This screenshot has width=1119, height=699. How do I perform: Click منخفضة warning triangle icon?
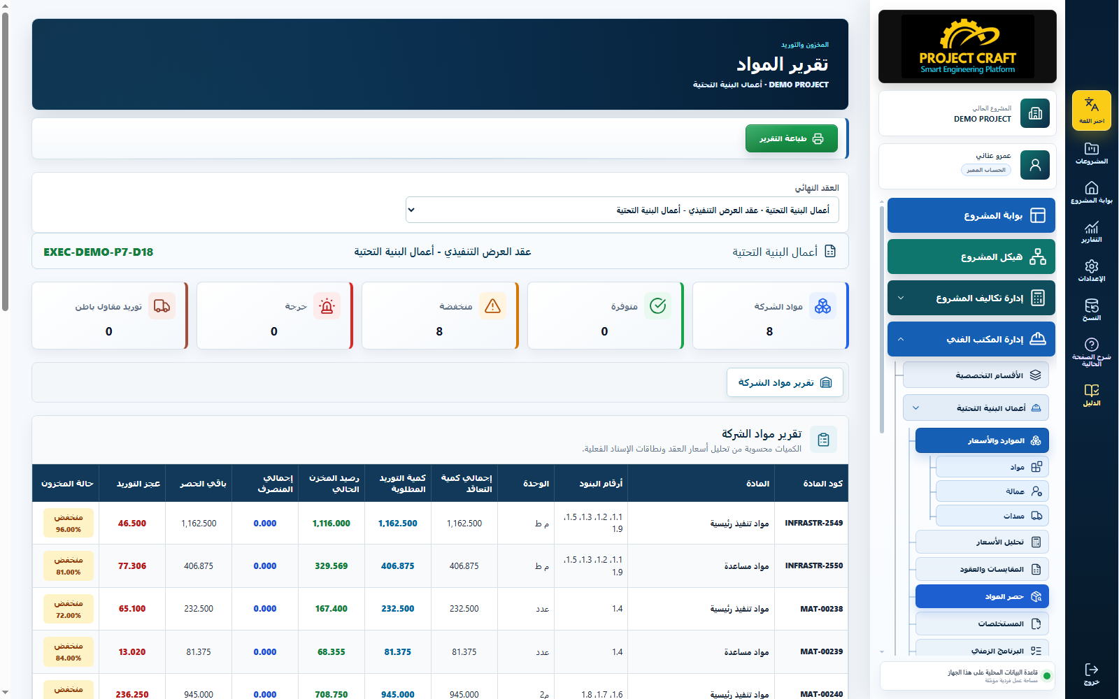pyautogui.click(x=492, y=306)
